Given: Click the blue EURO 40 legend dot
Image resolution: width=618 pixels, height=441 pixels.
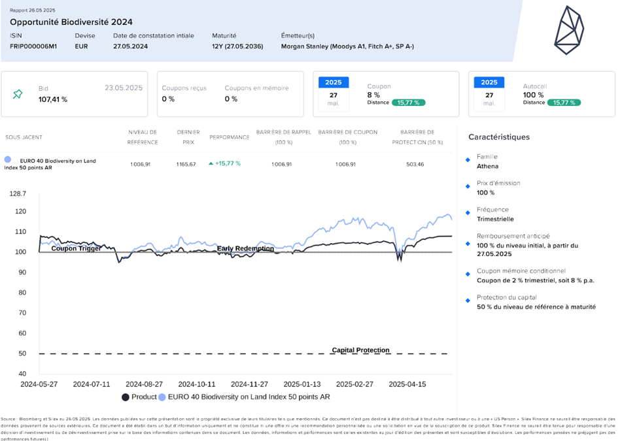Looking at the screenshot, I should 162,397.
